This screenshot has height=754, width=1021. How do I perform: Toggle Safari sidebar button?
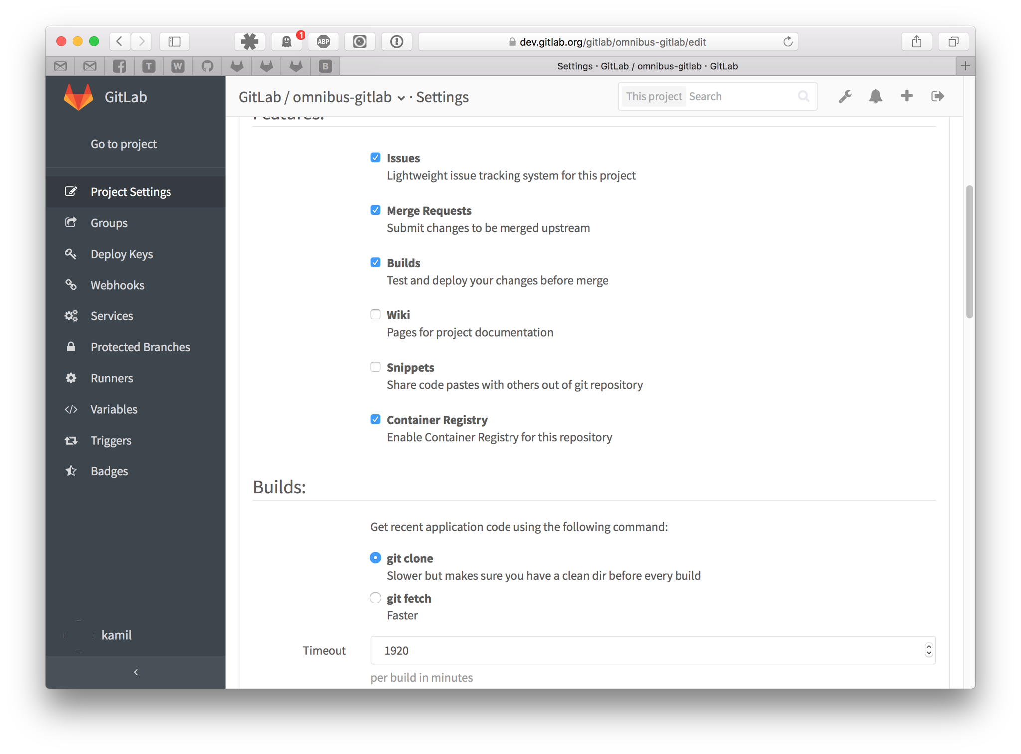174,41
